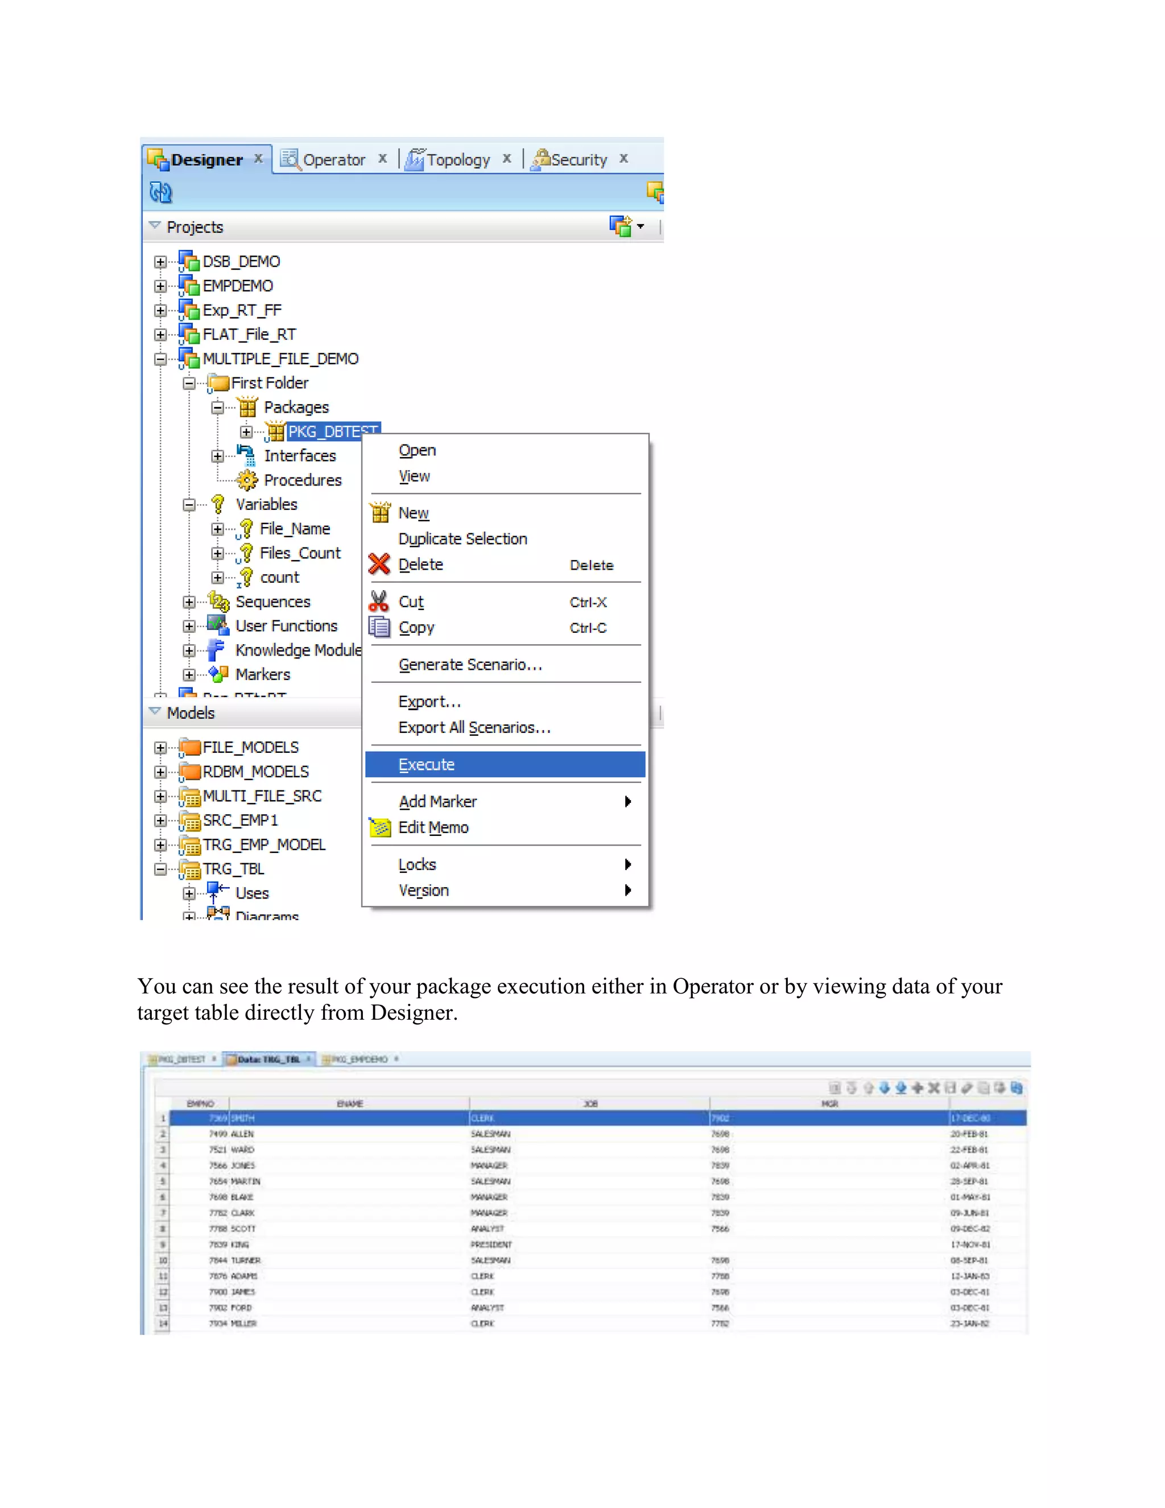Choose Generate Scenario... in context menu
The image size is (1165, 1508).
(505, 664)
